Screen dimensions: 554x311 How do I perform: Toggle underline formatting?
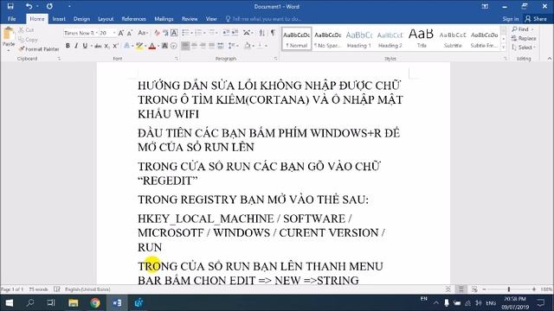click(85, 46)
